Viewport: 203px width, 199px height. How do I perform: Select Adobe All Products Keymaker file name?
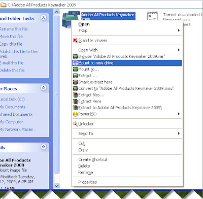[108, 16]
